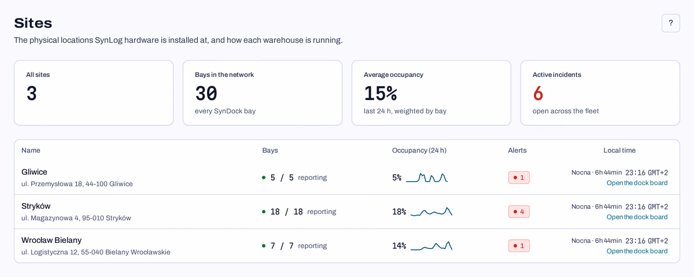Image resolution: width=694 pixels, height=277 pixels.
Task: Click the green status dot beside 18 / 18
Action: point(264,212)
